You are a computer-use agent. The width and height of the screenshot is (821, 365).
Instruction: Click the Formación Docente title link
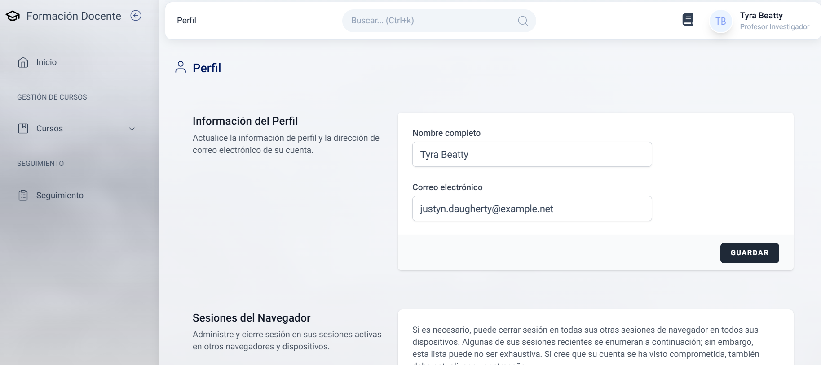[x=74, y=16]
